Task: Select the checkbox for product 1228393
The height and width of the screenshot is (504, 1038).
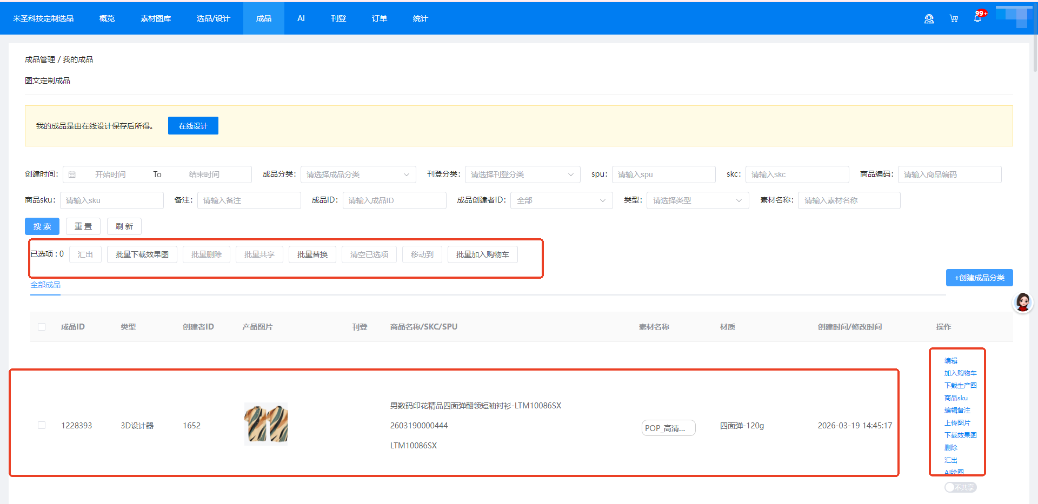Action: [x=42, y=426]
